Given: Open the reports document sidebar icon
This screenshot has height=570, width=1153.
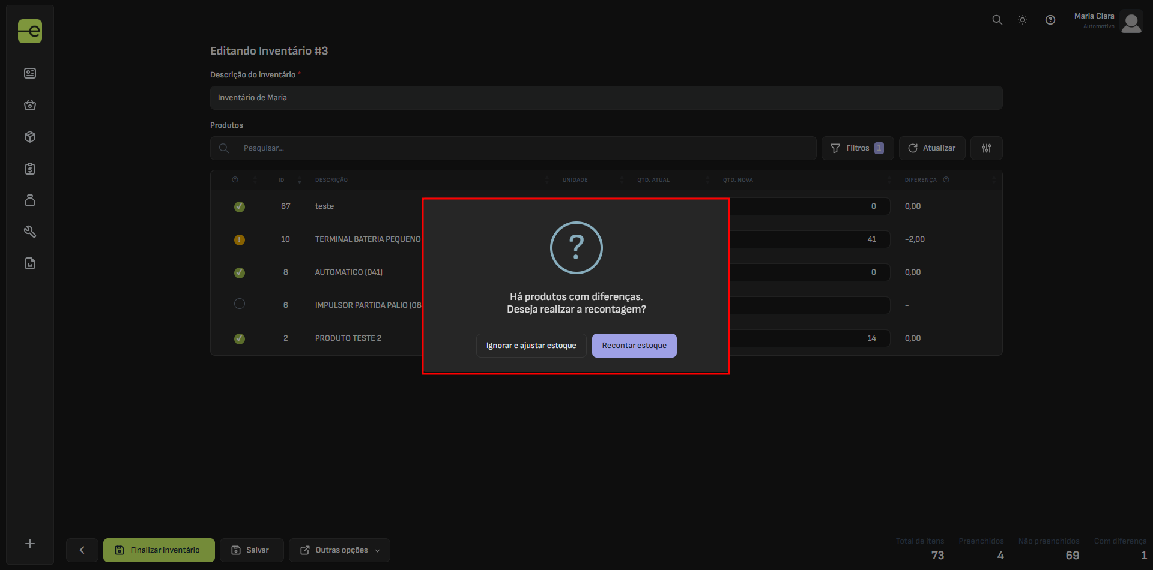Looking at the screenshot, I should 30,263.
